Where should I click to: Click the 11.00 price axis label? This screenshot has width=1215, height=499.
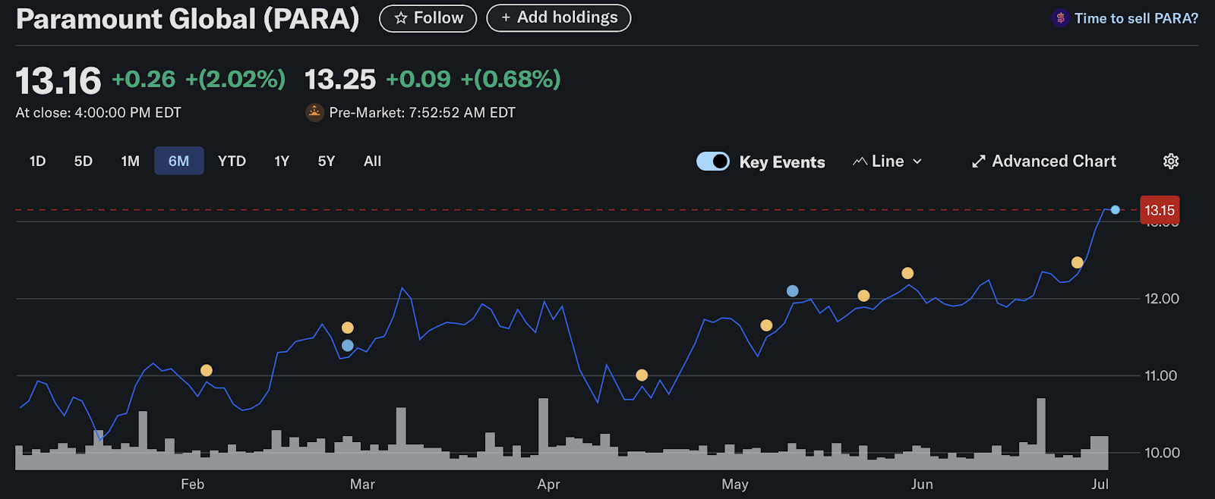pyautogui.click(x=1161, y=376)
